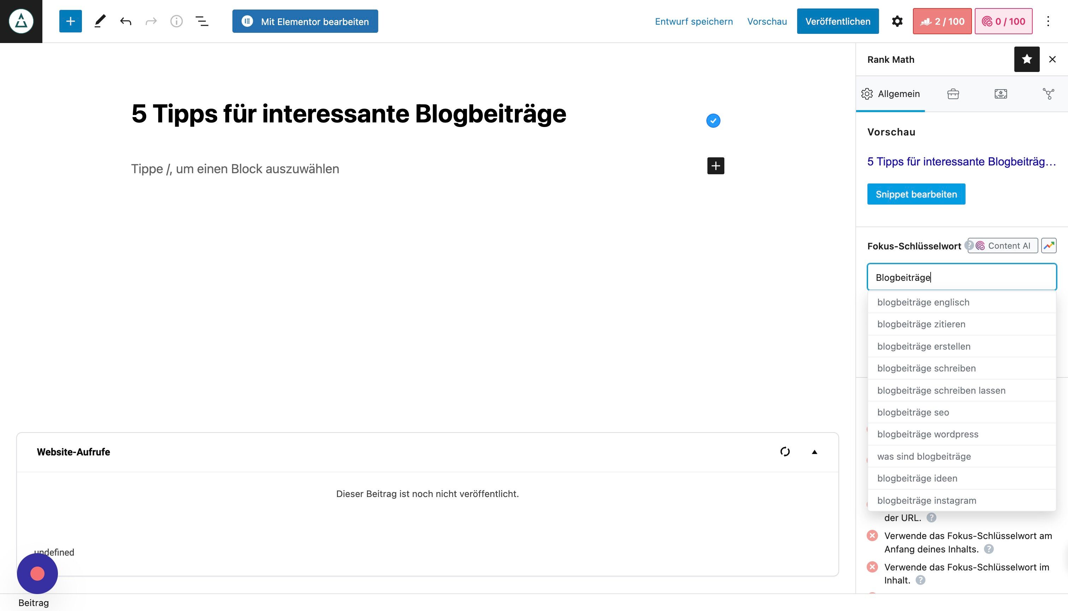Click error icon for keyword im Inhalt
Screen dimensions: 1068x611
pos(872,567)
